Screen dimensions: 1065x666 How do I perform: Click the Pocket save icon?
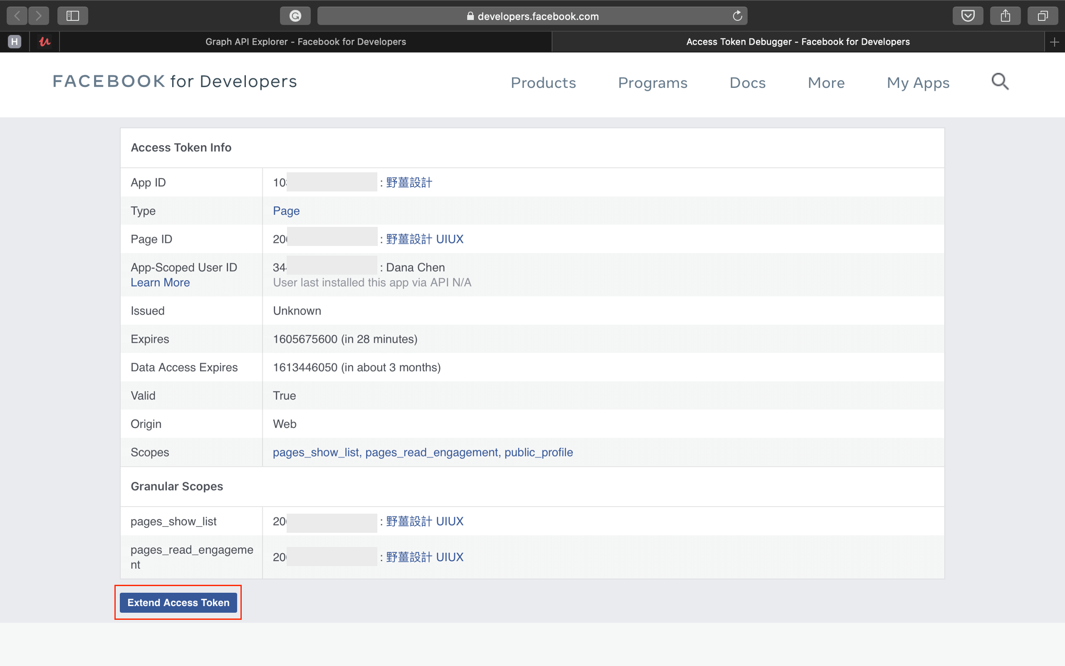click(968, 16)
